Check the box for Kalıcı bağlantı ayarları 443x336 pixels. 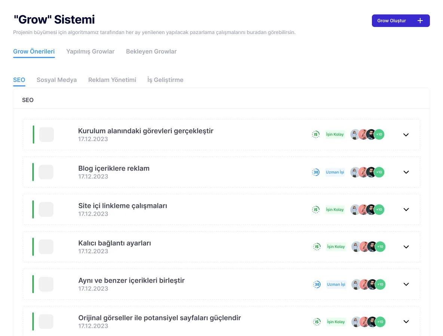point(46,247)
